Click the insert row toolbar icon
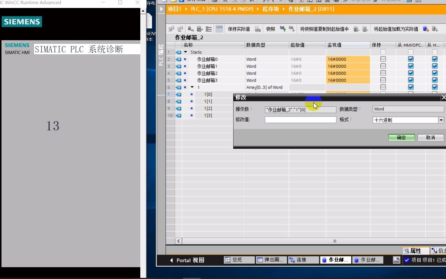This screenshot has height=279, width=446. tap(171, 29)
